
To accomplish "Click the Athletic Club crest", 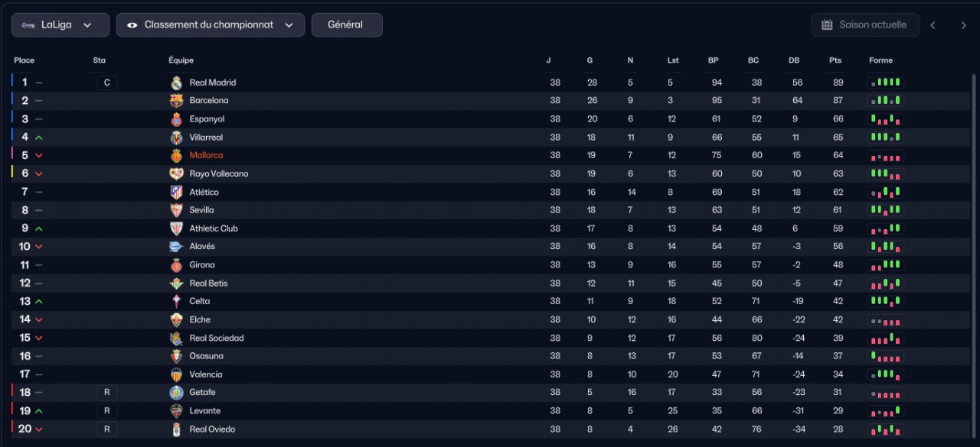I will coord(176,228).
